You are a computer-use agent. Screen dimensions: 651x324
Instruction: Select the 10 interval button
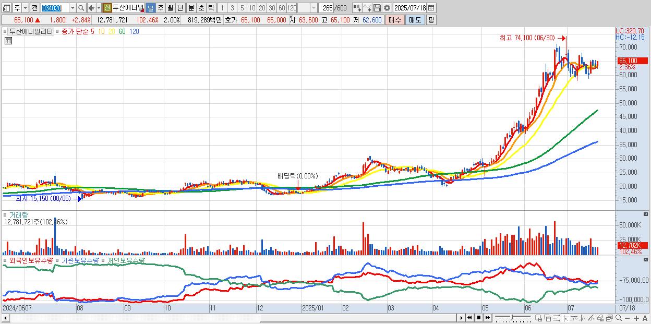tap(252, 8)
